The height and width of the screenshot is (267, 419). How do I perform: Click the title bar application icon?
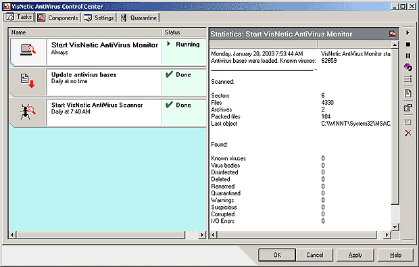tap(7, 6)
